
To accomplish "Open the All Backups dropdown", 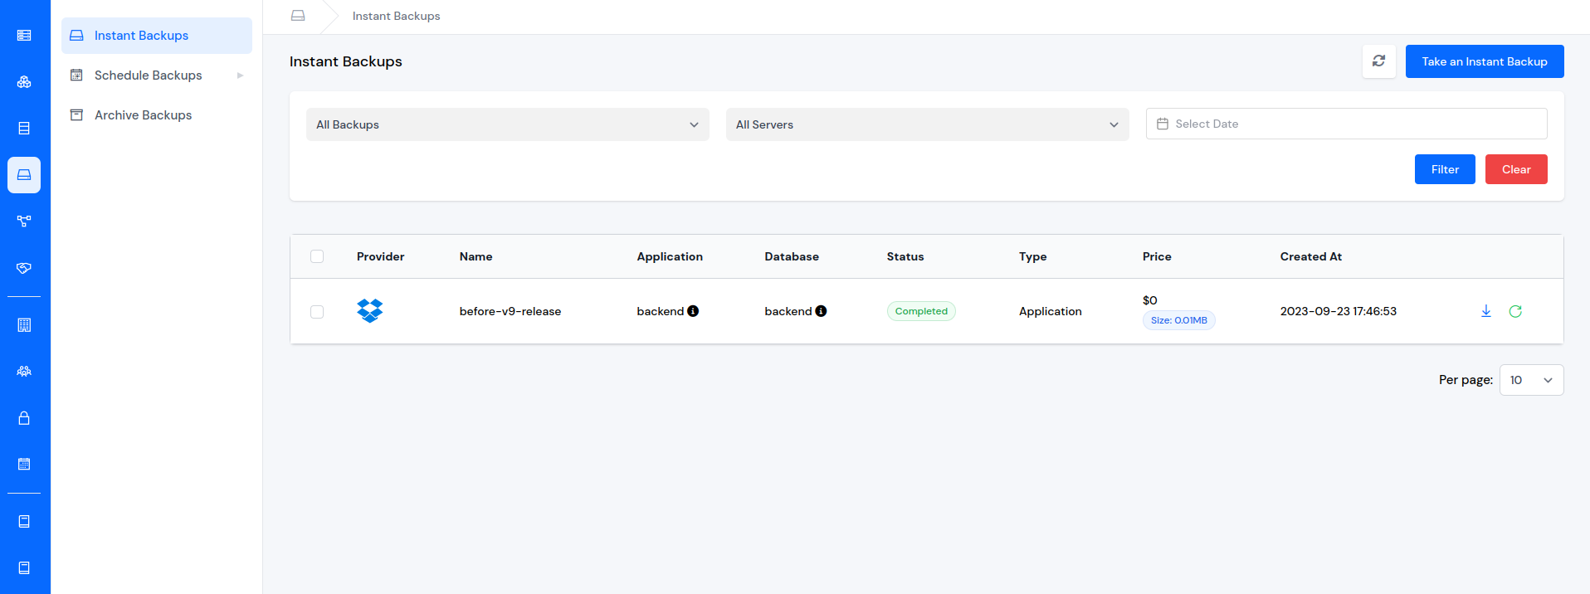I will pyautogui.click(x=508, y=124).
